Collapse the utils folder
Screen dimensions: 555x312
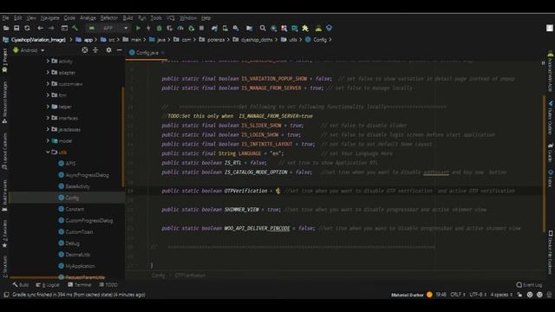click(x=48, y=153)
